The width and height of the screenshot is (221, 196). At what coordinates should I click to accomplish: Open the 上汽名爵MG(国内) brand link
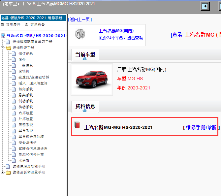[116, 31]
